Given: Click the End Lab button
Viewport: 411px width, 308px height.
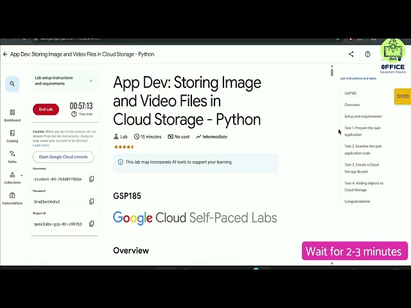Looking at the screenshot, I should tap(46, 110).
